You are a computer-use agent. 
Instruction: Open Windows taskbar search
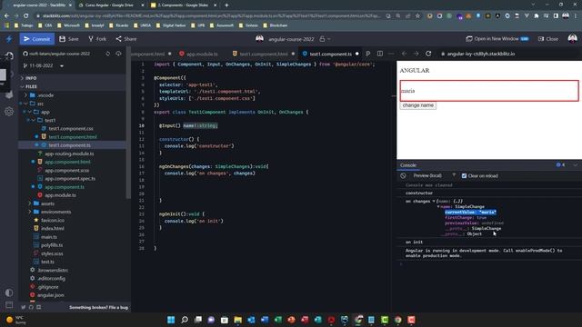coord(185,320)
